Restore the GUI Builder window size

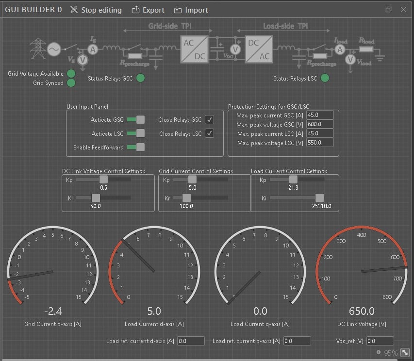point(388,10)
